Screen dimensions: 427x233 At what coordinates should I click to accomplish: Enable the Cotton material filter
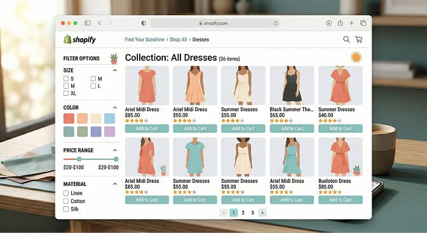(66, 201)
